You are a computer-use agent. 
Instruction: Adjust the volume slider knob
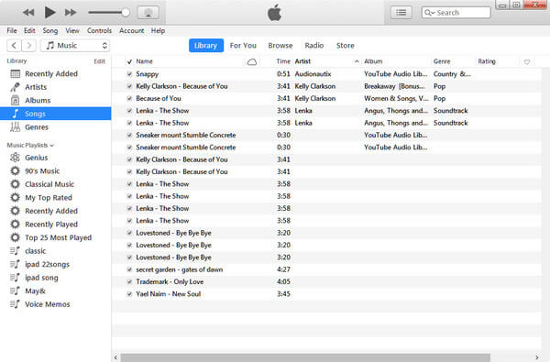(x=126, y=13)
